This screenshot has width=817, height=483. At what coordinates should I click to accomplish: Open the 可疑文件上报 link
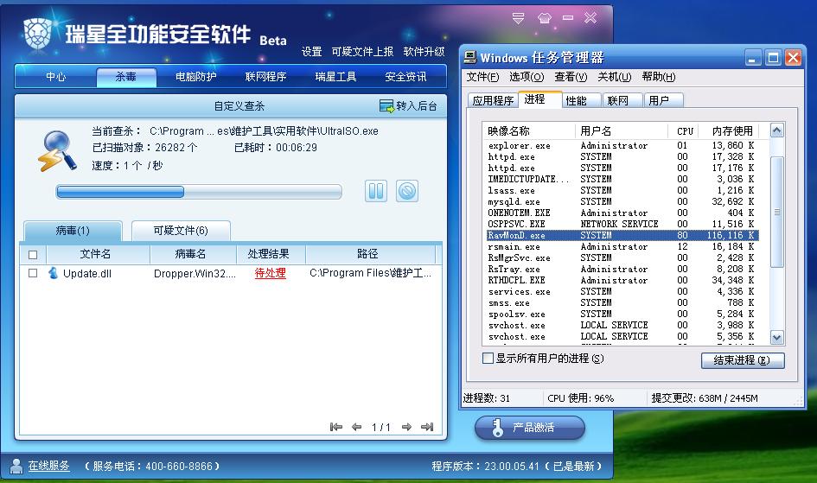click(362, 52)
